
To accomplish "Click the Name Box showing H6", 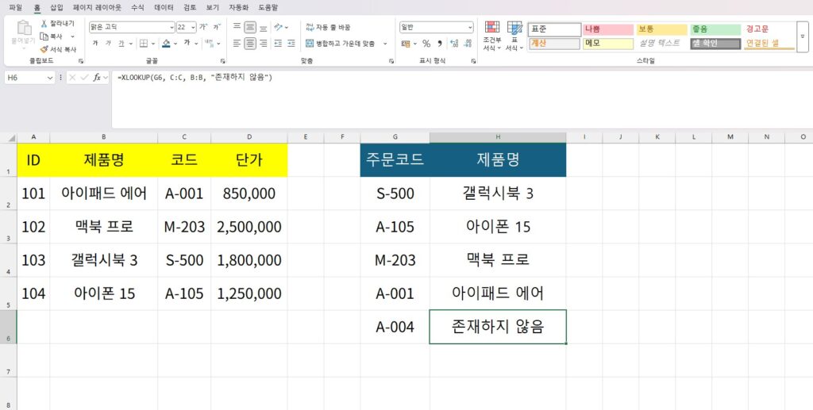I will point(29,78).
